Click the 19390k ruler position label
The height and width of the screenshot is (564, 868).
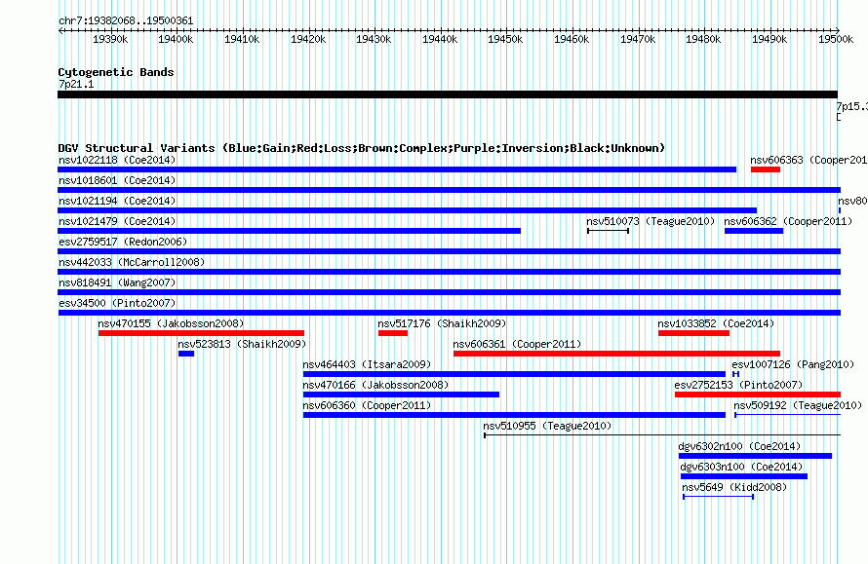click(110, 39)
